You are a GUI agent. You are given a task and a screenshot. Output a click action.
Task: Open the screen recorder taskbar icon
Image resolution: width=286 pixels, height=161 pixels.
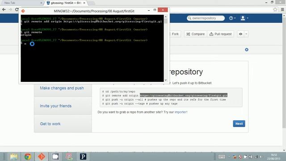pos(55,157)
